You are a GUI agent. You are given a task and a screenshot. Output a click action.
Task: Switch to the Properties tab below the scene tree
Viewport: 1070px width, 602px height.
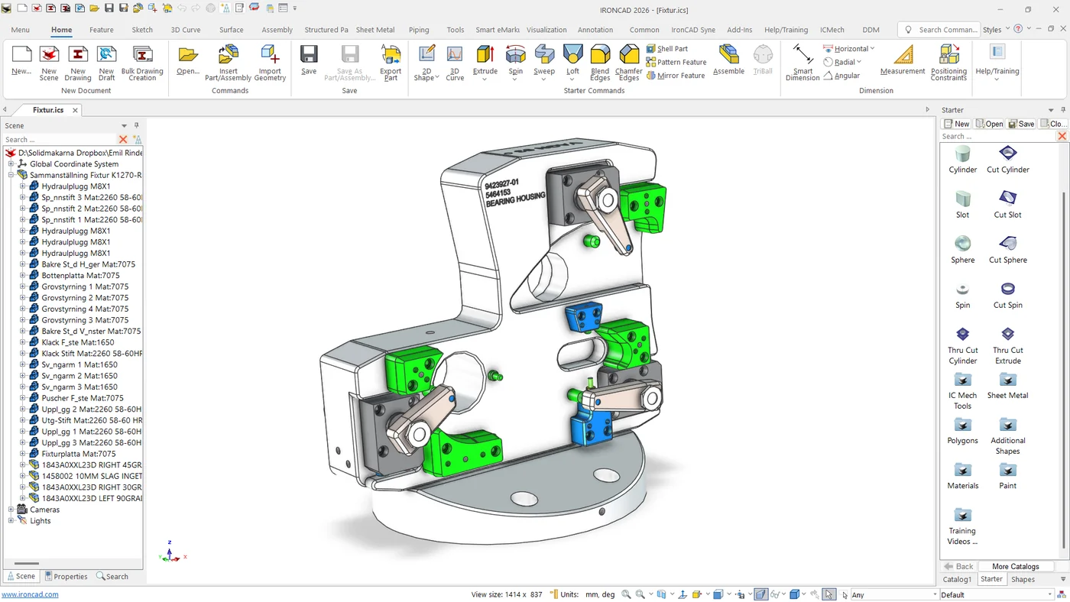point(66,577)
